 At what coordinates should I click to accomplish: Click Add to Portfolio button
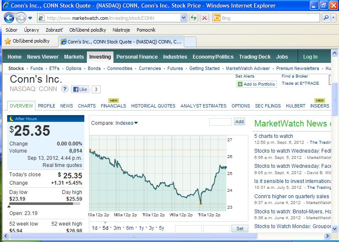[x=256, y=84]
